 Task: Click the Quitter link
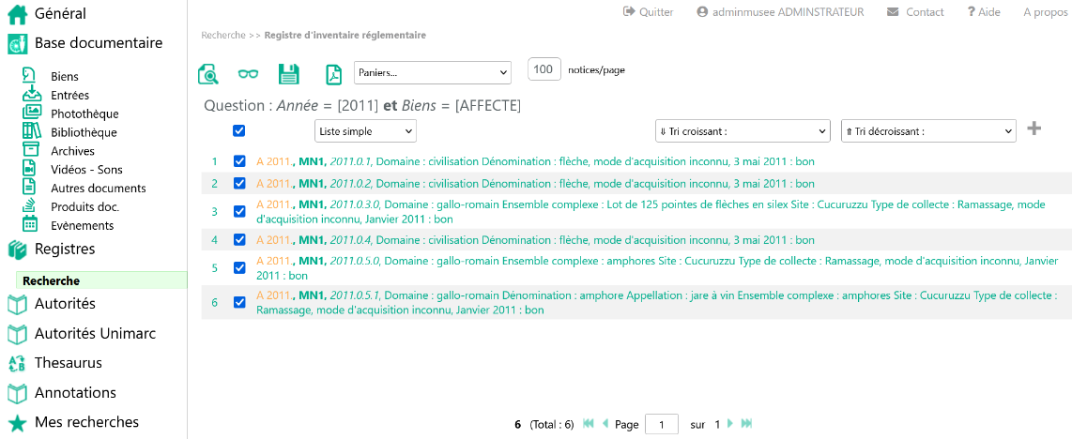tap(648, 12)
